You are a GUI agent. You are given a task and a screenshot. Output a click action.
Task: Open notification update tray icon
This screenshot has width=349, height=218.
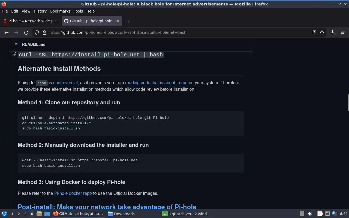335,214
